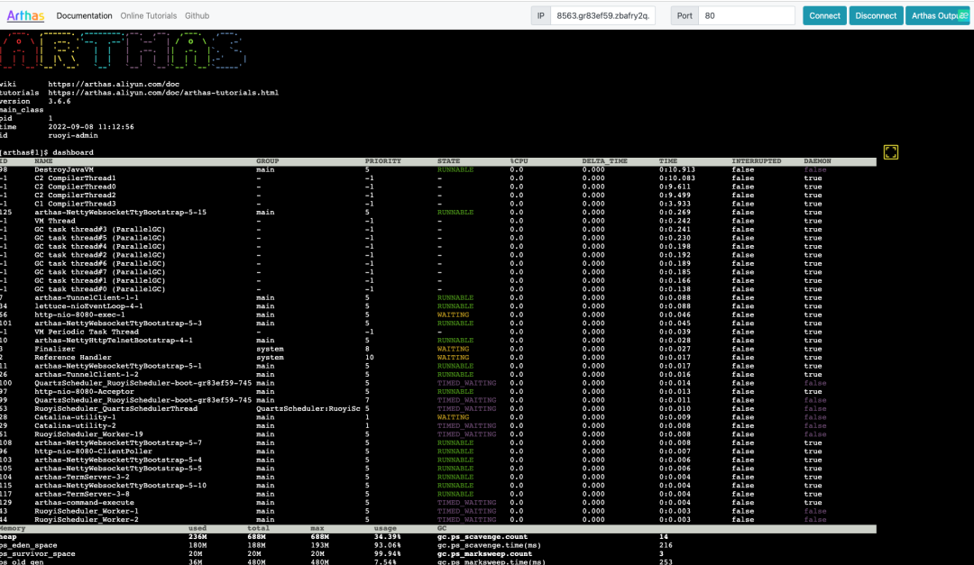The height and width of the screenshot is (565, 974).
Task: Open the Github link
Action: pyautogui.click(x=197, y=15)
